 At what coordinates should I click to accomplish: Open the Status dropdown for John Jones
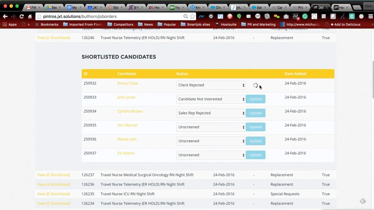(211, 99)
